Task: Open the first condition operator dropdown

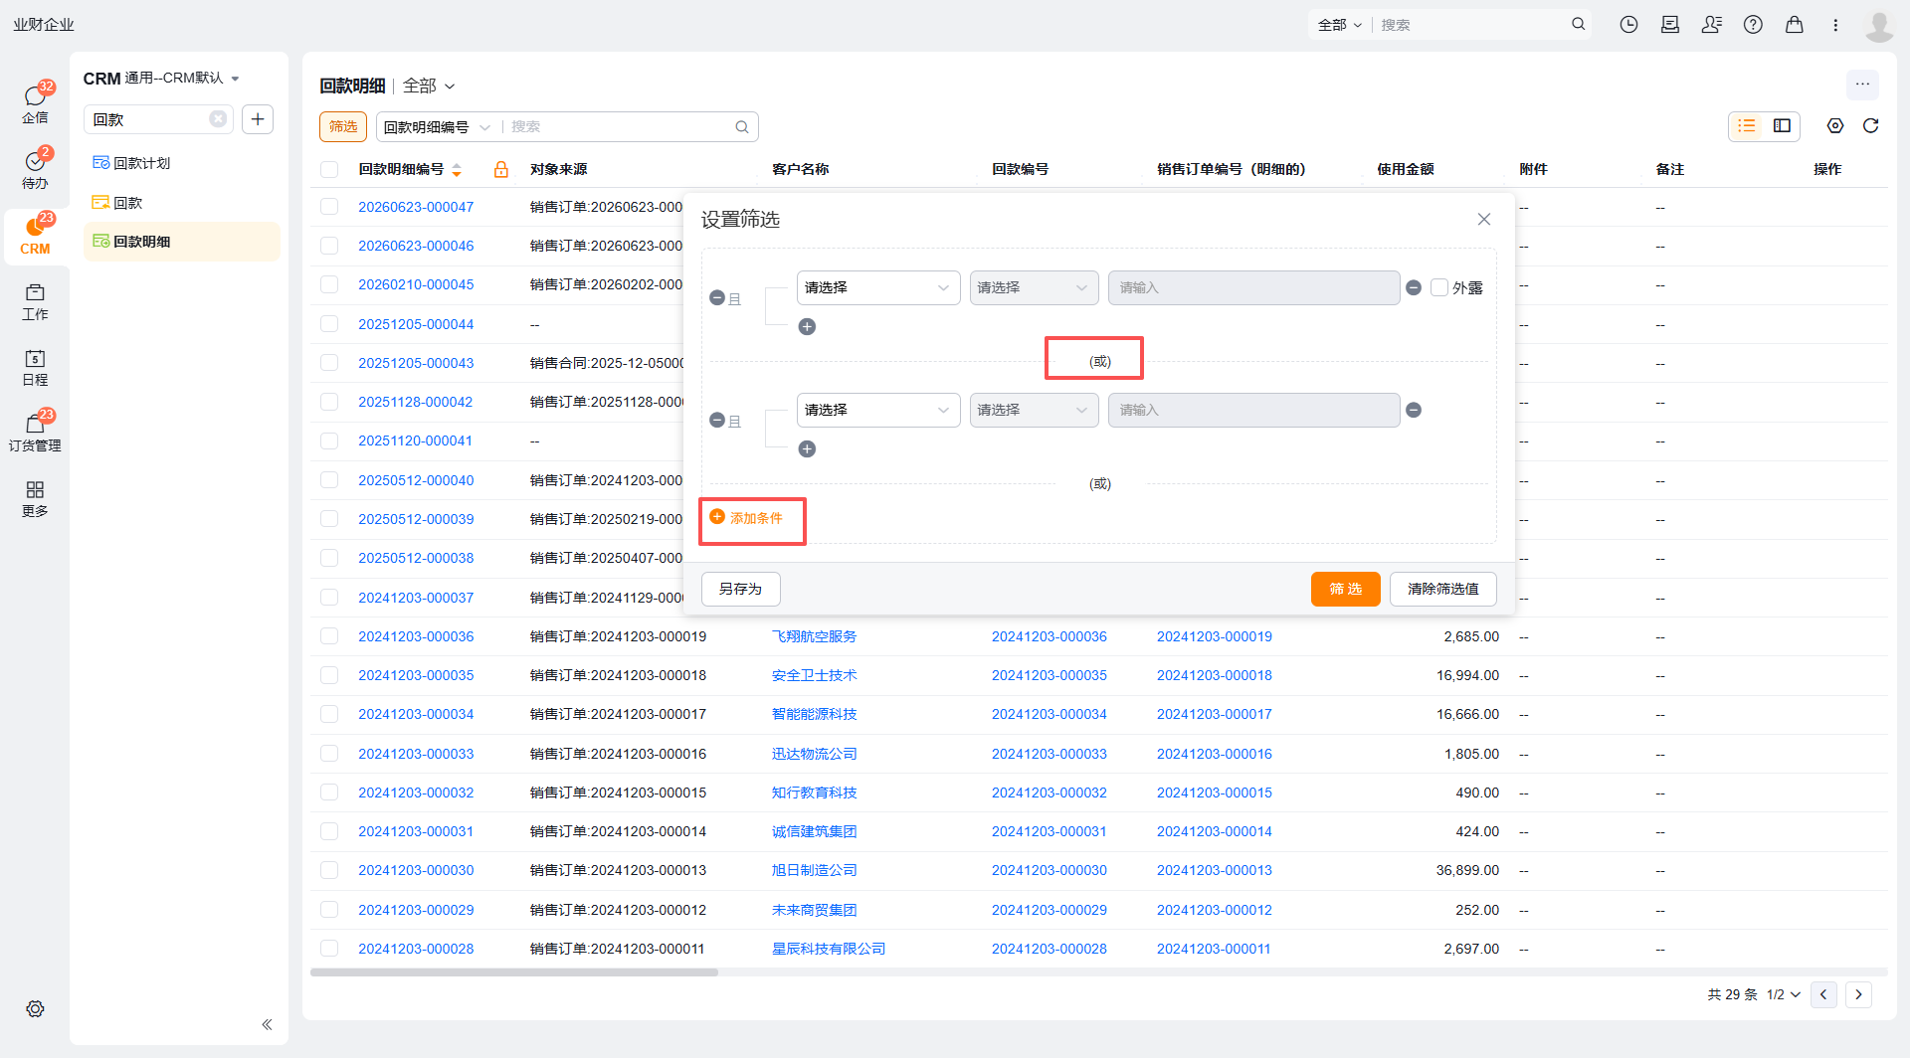Action: 1034,287
